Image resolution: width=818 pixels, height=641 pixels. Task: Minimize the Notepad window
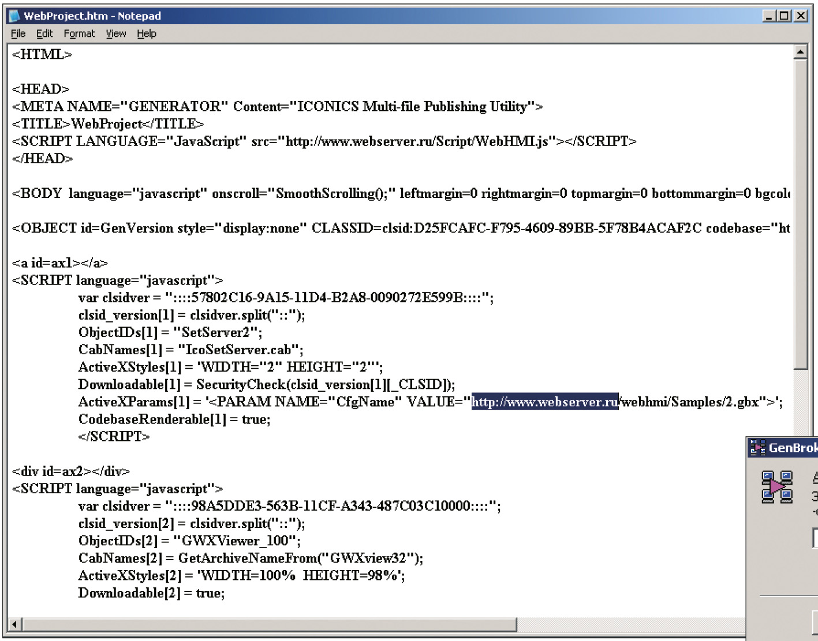coord(769,16)
